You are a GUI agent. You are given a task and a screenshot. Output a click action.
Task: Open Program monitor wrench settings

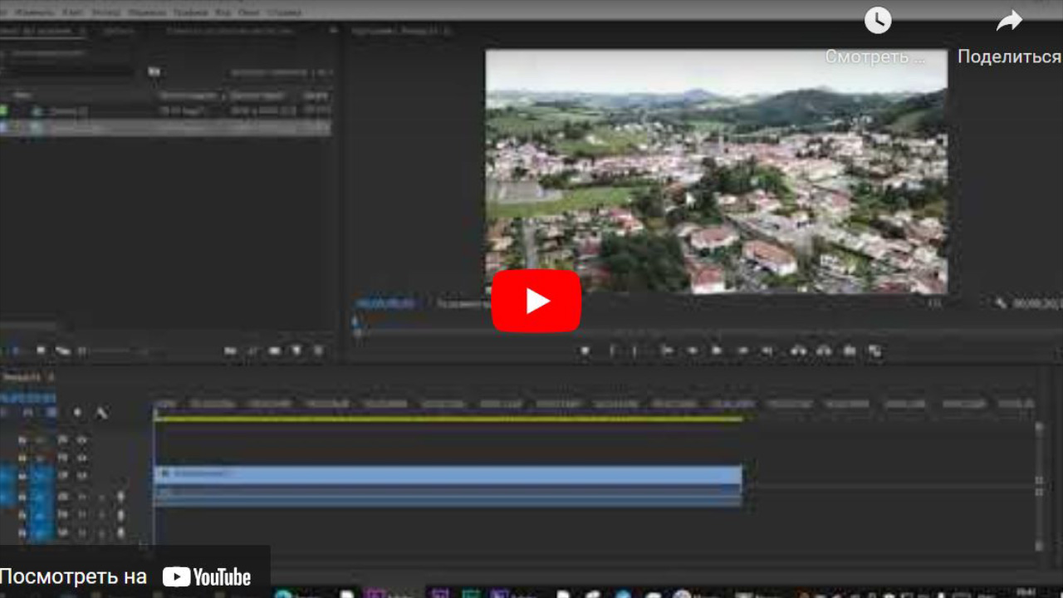click(x=1001, y=304)
